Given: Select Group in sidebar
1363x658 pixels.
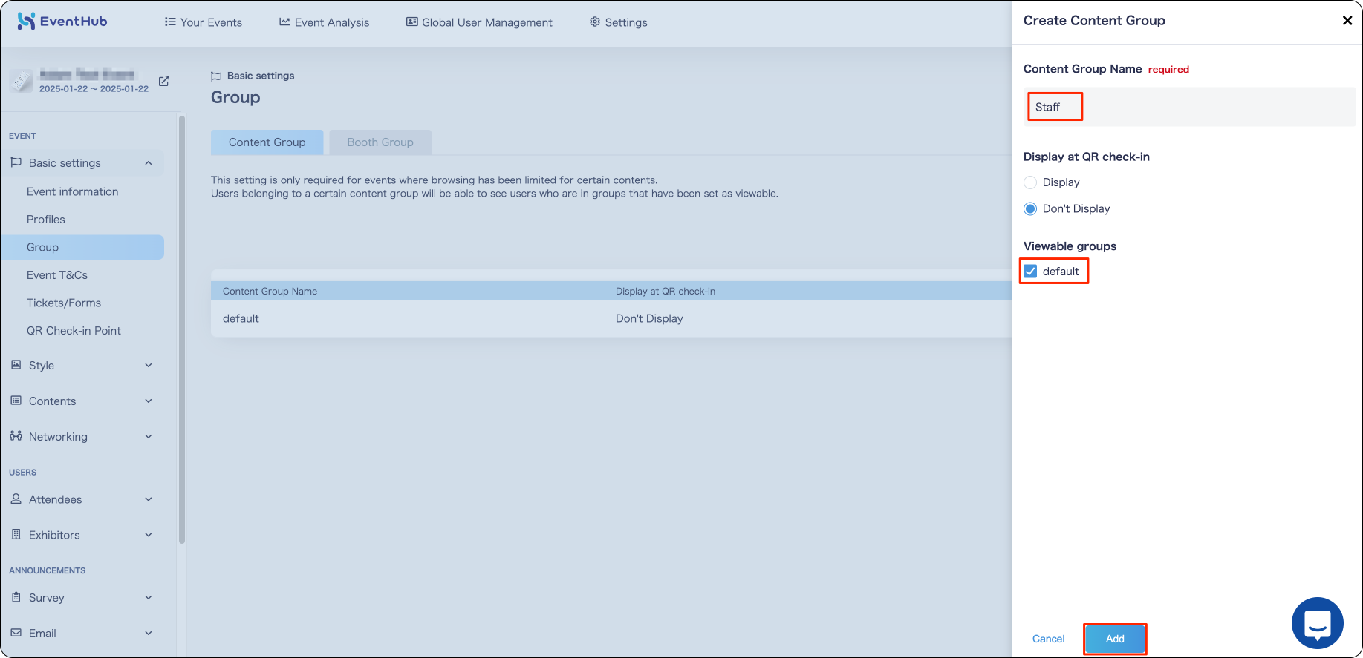Looking at the screenshot, I should click(83, 247).
